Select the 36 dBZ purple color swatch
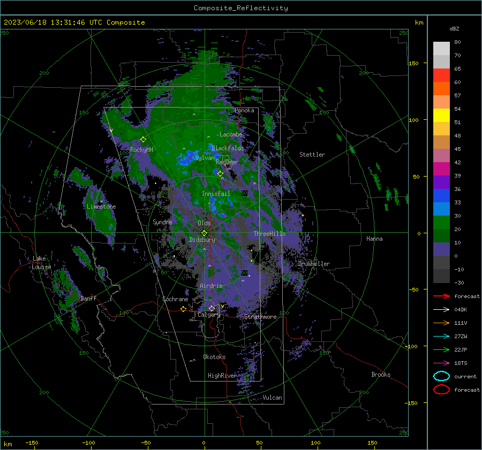 pyautogui.click(x=441, y=182)
